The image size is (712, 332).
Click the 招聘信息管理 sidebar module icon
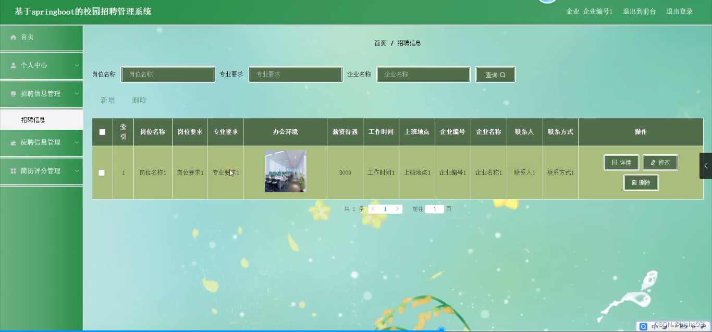tap(13, 94)
